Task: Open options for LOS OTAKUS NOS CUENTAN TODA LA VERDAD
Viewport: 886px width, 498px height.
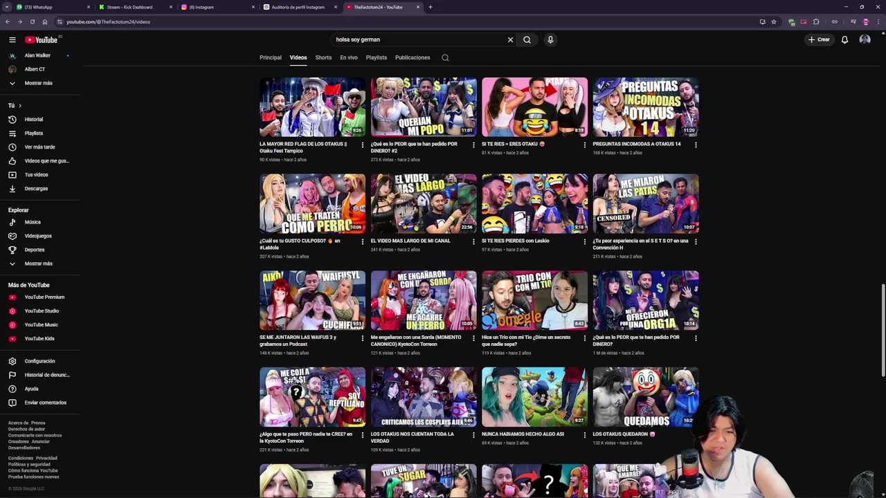Action: [x=473, y=435]
